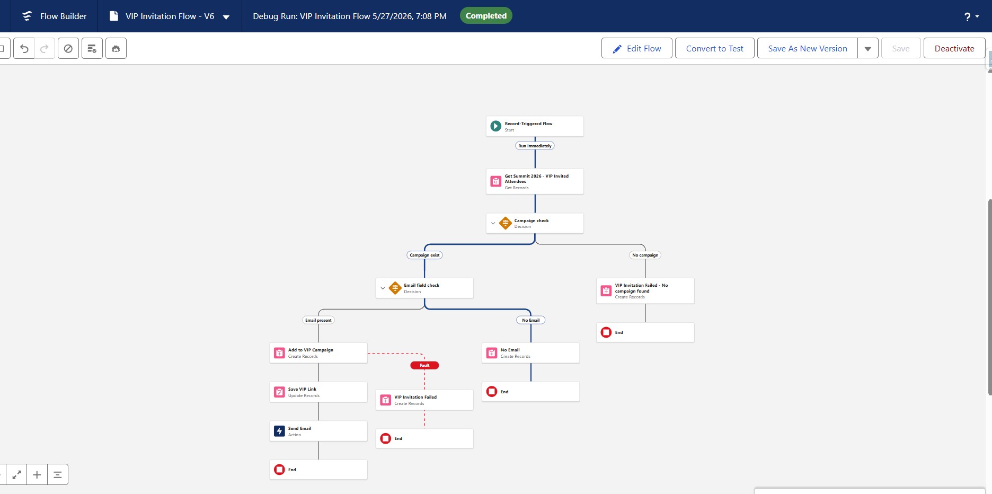
Task: Zoom in with the plus icon
Action: coord(37,474)
